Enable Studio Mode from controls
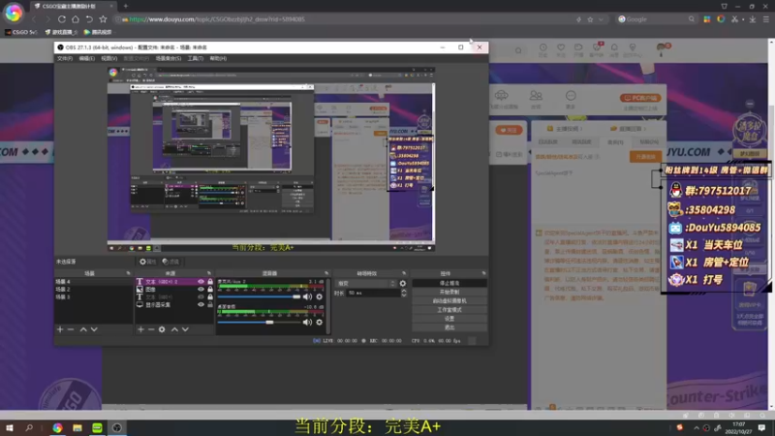 point(449,310)
